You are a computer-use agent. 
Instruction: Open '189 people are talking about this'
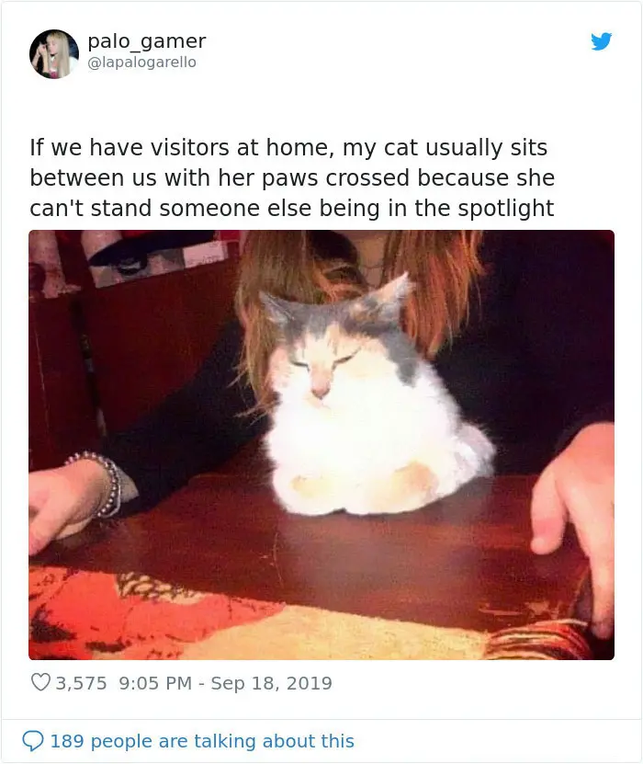pos(202,741)
